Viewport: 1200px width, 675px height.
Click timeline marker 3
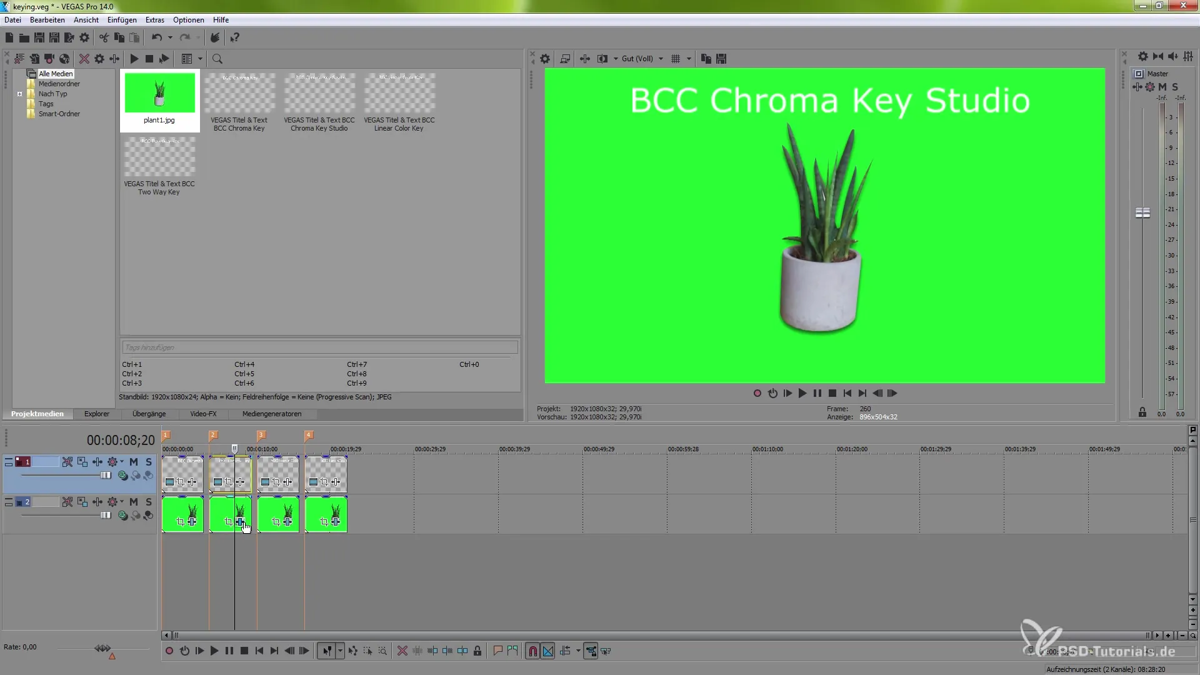[x=261, y=435]
